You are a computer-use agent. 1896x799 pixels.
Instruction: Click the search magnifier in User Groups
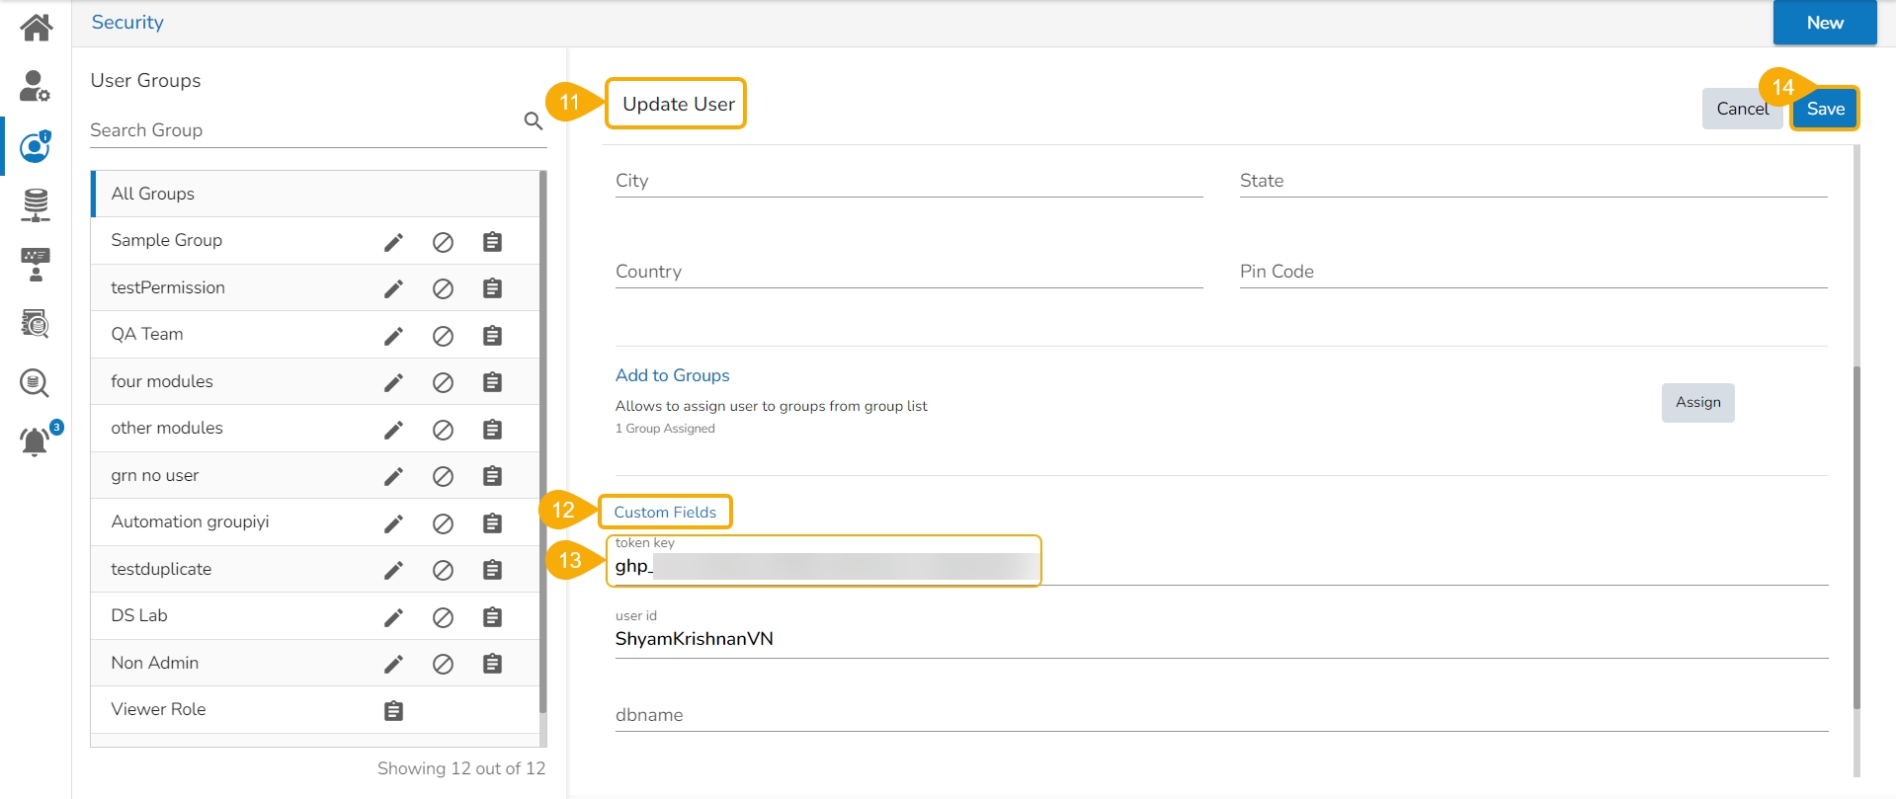tap(533, 121)
